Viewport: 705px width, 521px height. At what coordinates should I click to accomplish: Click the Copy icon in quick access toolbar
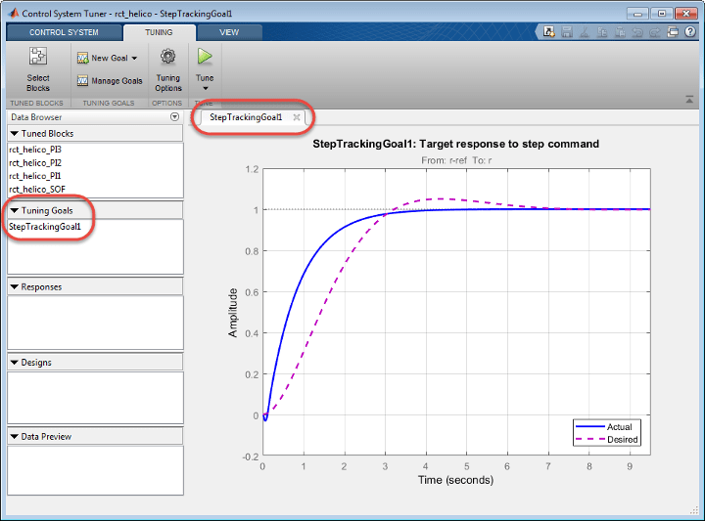click(x=602, y=32)
